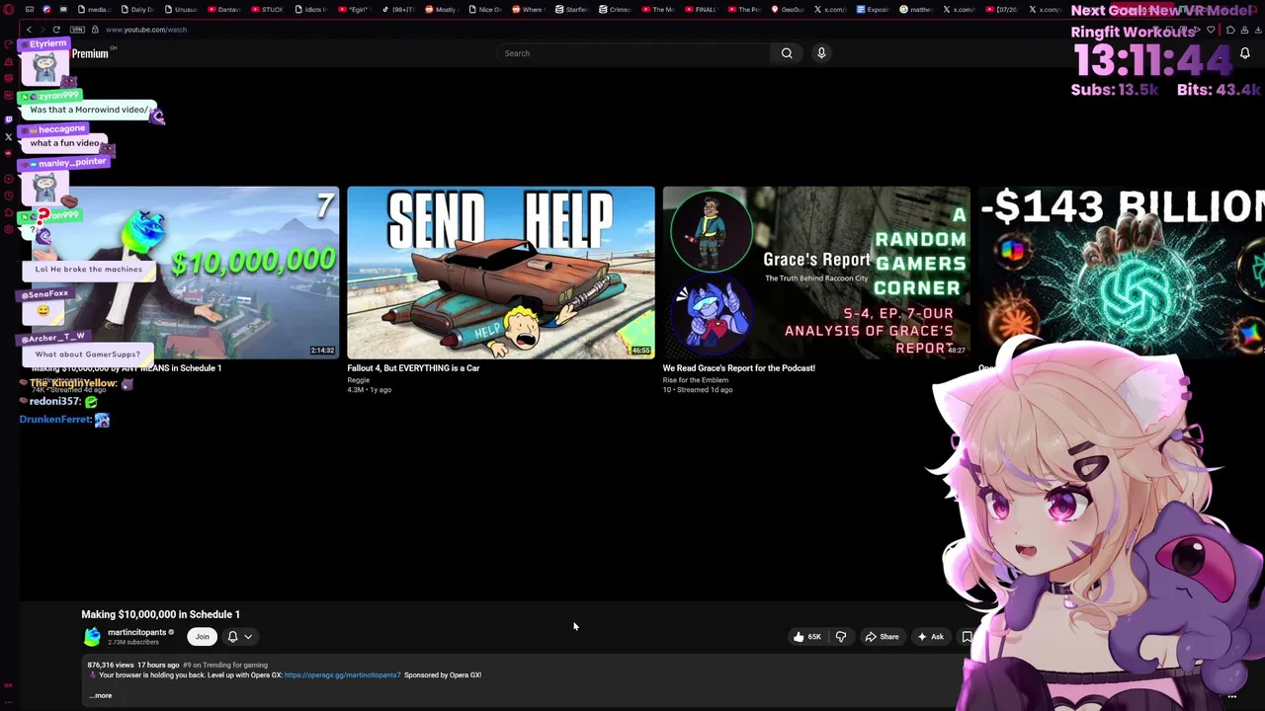Screen dimensions: 1265x711
Task: Click the browser forward arrow
Action: (x=42, y=30)
